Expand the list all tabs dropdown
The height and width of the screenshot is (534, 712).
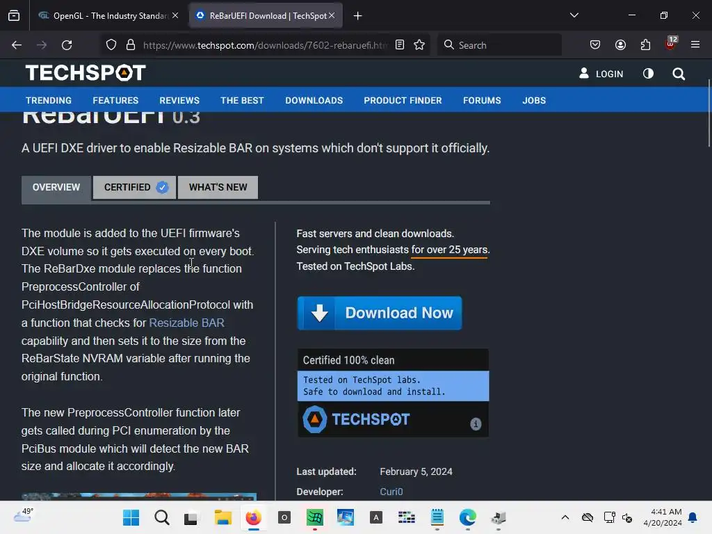click(x=574, y=15)
